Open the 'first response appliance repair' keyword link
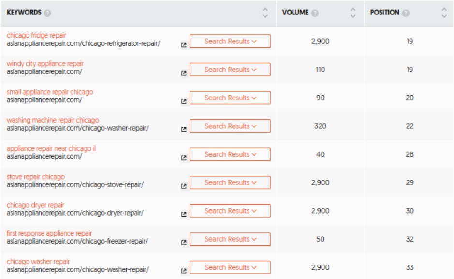 tap(49, 233)
